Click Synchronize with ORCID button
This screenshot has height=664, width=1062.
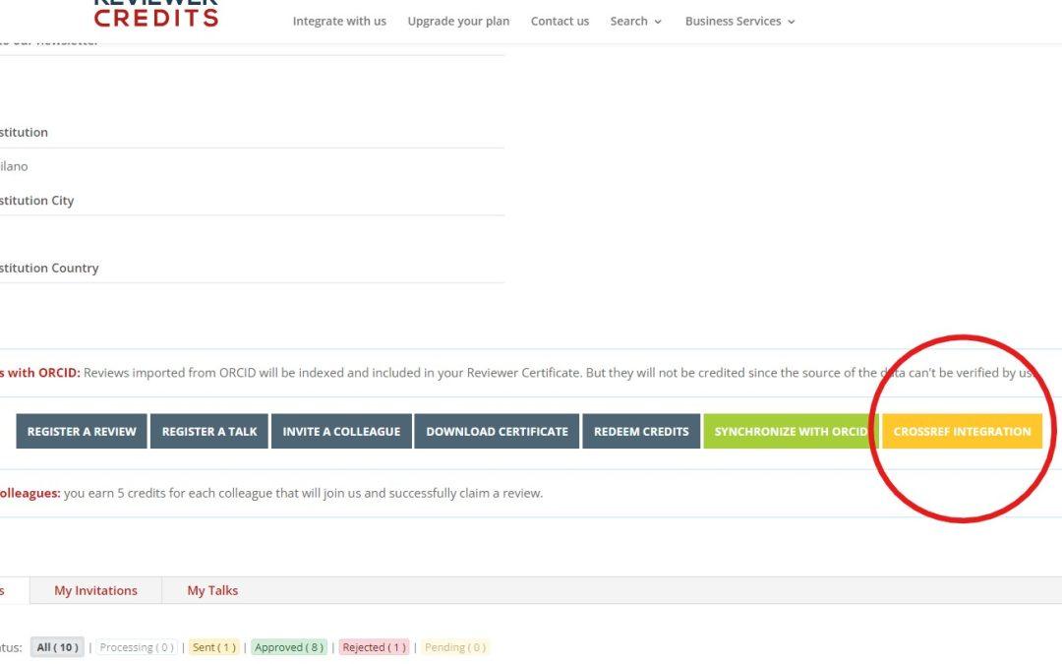pyautogui.click(x=791, y=432)
